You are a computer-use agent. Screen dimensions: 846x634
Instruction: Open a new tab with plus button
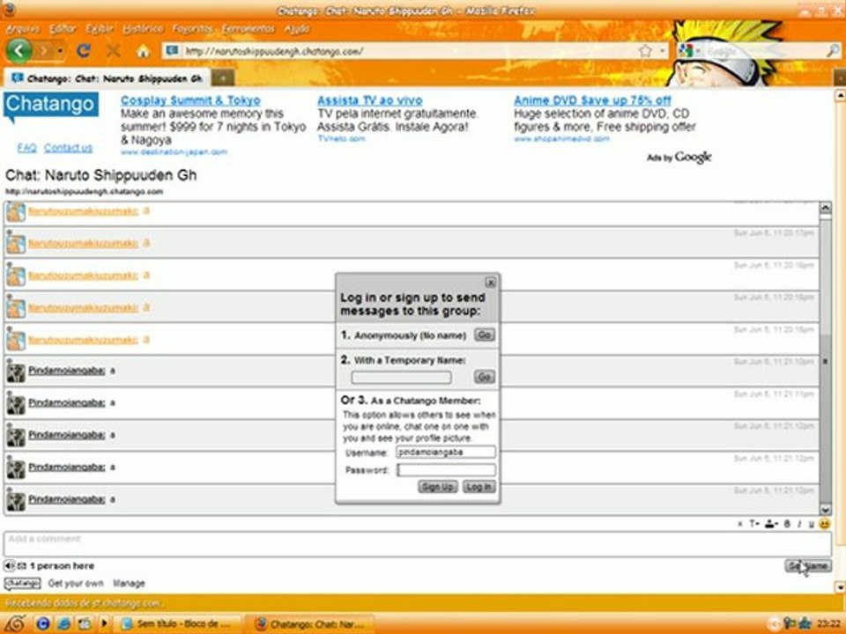tap(223, 78)
